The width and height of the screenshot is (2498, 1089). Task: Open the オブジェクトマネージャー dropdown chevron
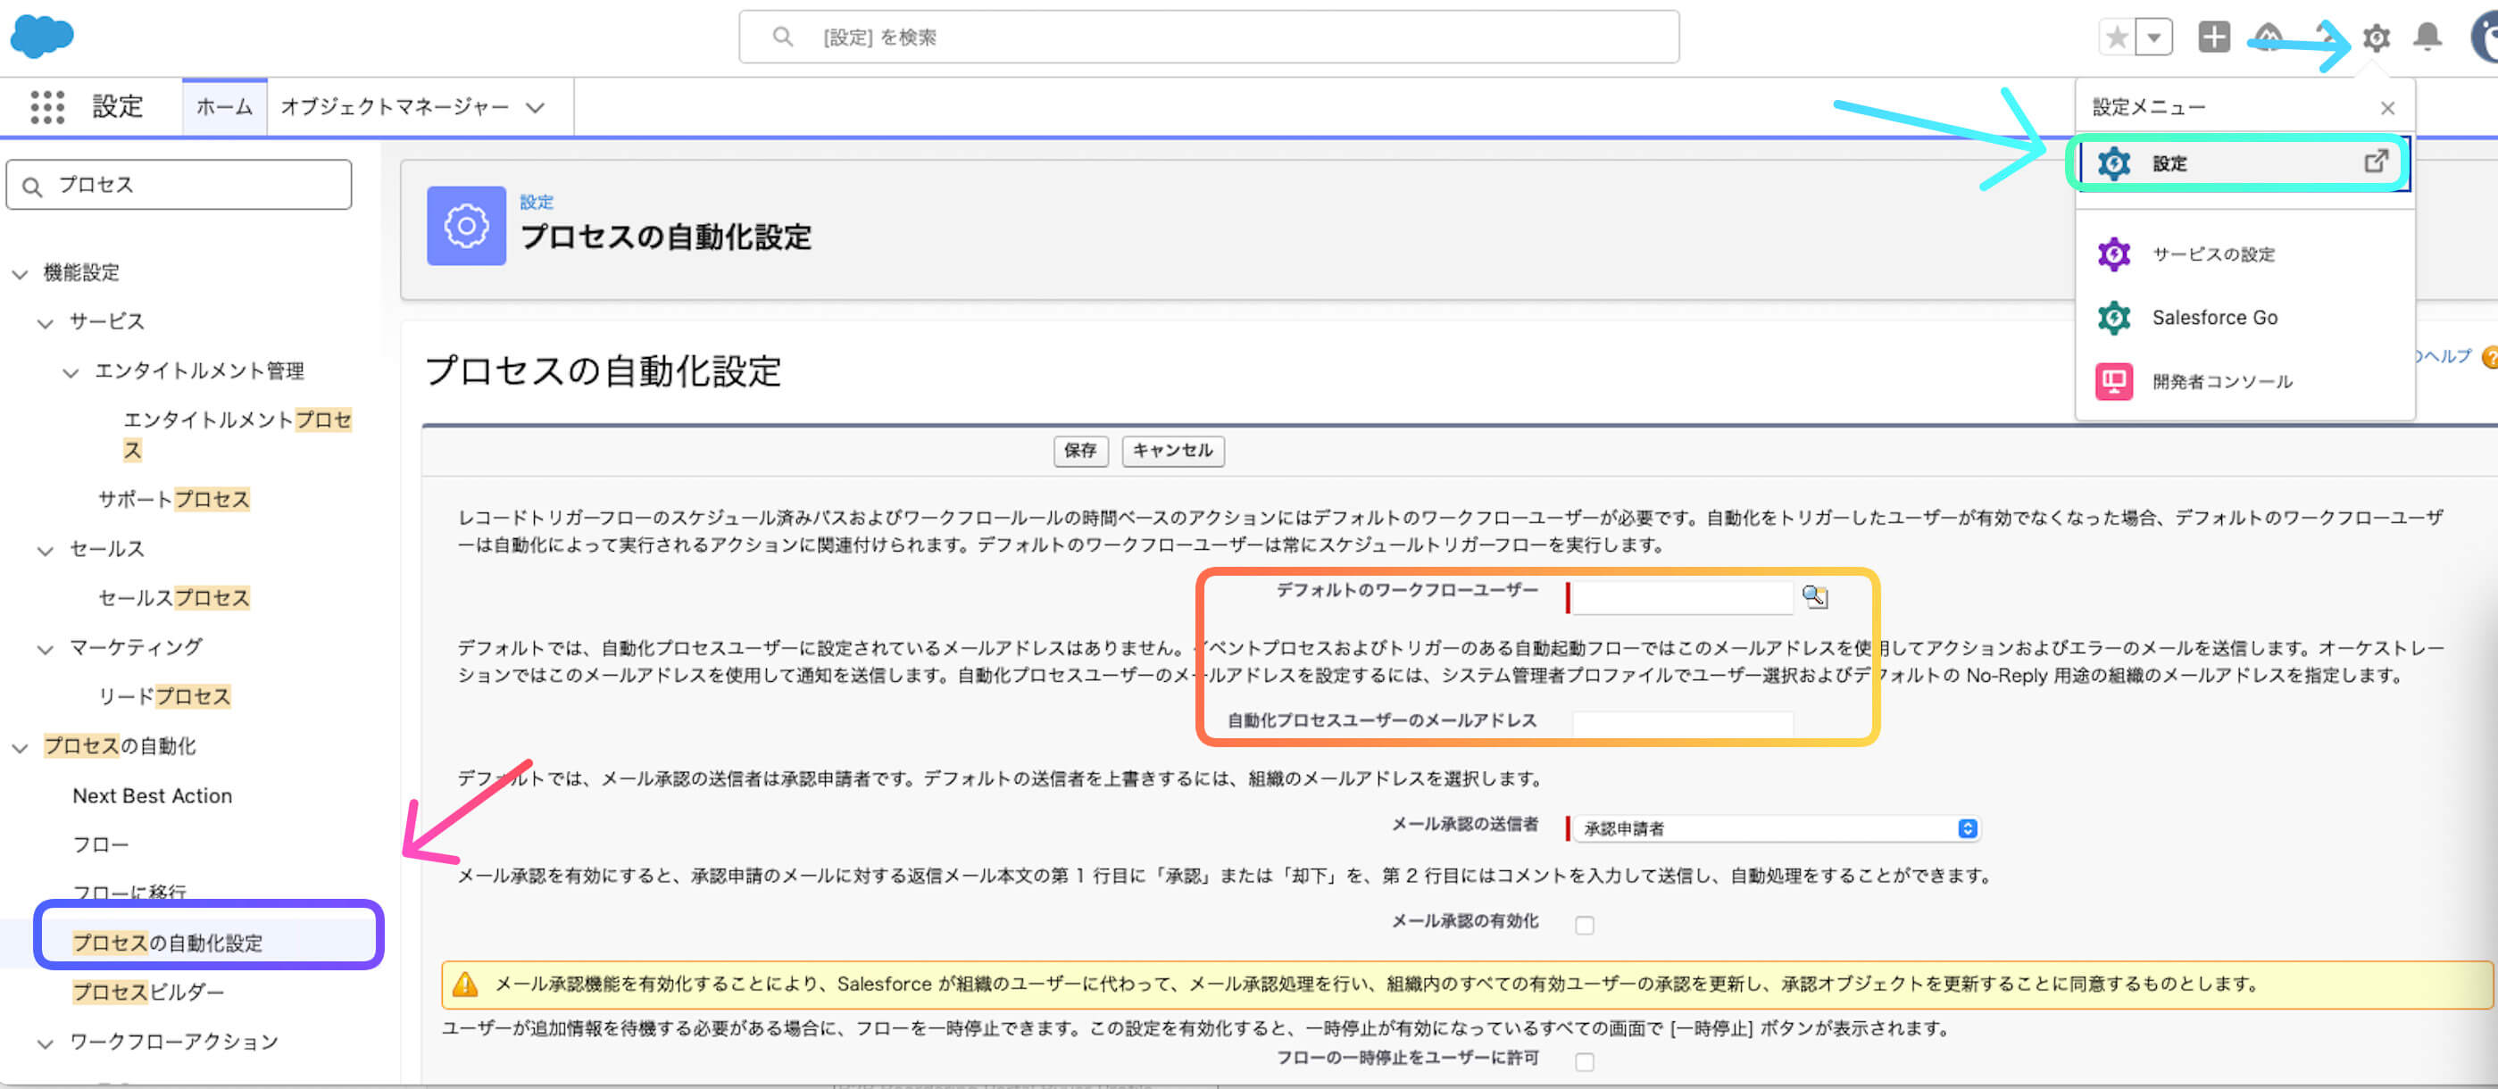click(x=536, y=108)
